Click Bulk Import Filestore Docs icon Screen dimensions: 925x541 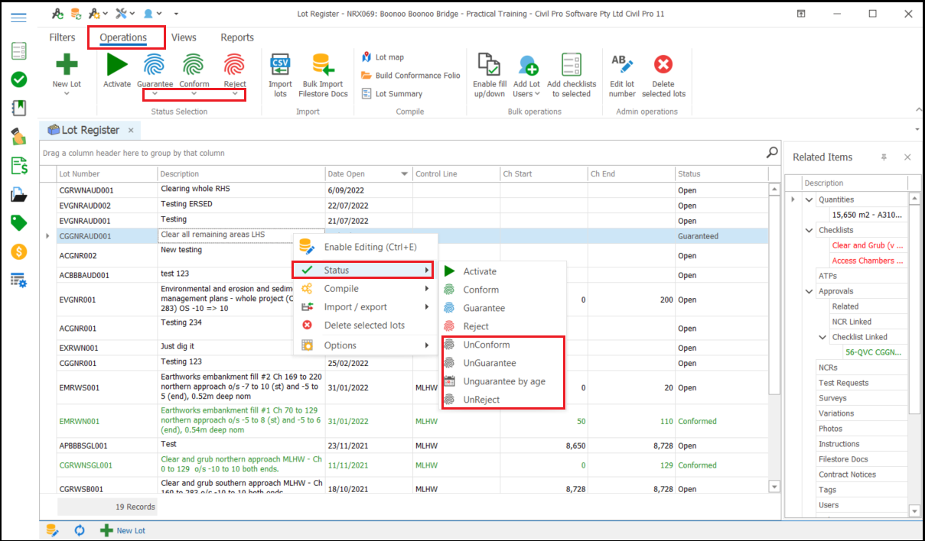pos(322,64)
